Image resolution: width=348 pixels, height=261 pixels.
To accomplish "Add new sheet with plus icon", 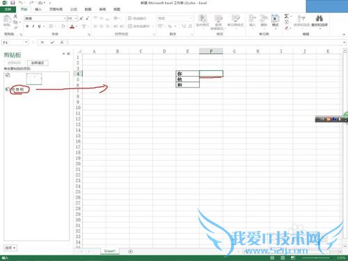I will pos(130,251).
